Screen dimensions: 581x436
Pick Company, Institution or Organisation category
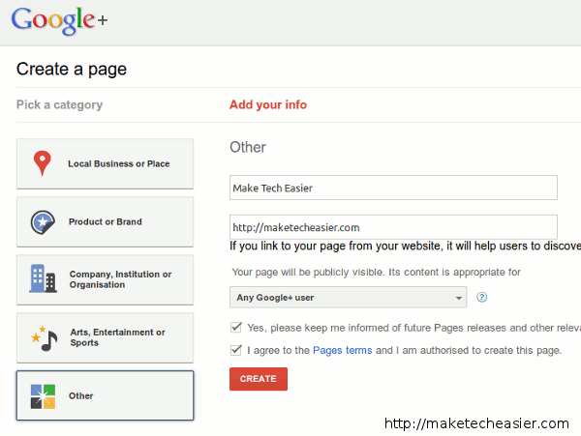pyautogui.click(x=105, y=279)
